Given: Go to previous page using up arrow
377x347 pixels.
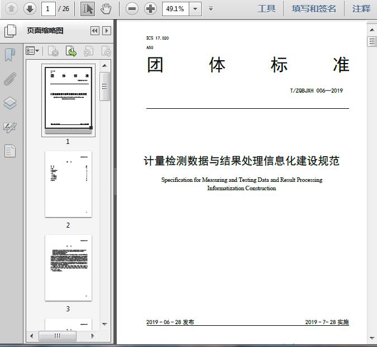Looking at the screenshot, I should (x=12, y=8).
